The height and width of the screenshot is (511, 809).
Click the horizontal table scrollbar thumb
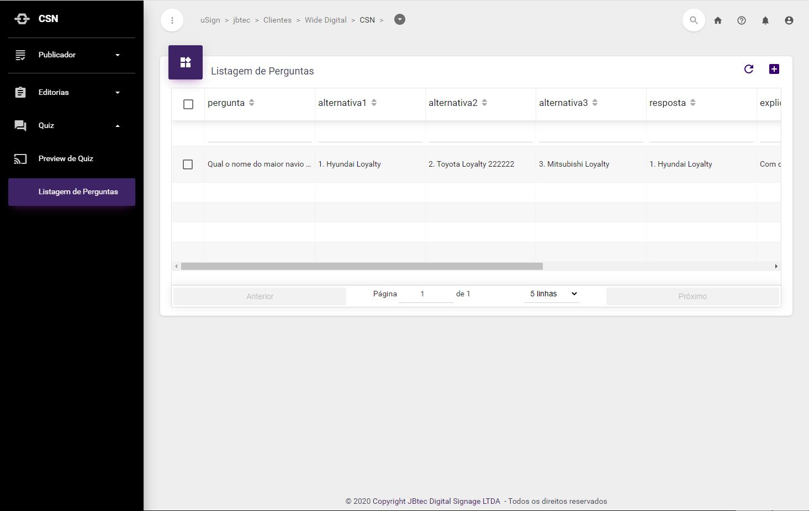tap(362, 266)
